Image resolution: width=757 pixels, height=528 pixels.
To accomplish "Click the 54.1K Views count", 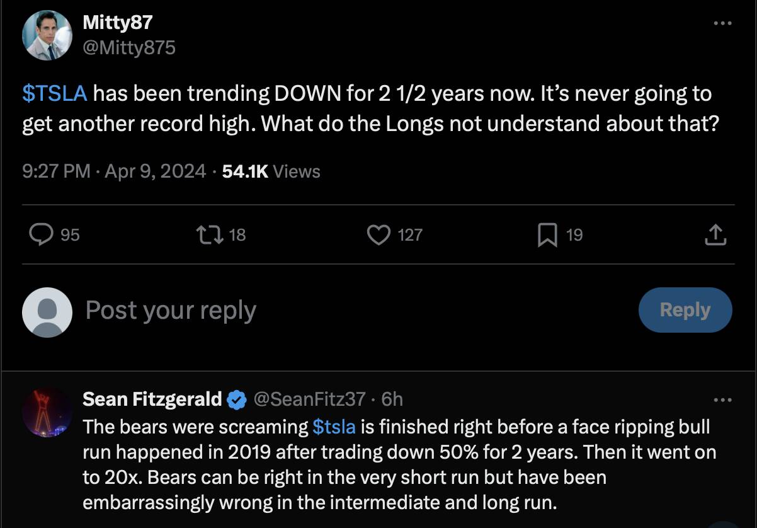I will (x=271, y=171).
